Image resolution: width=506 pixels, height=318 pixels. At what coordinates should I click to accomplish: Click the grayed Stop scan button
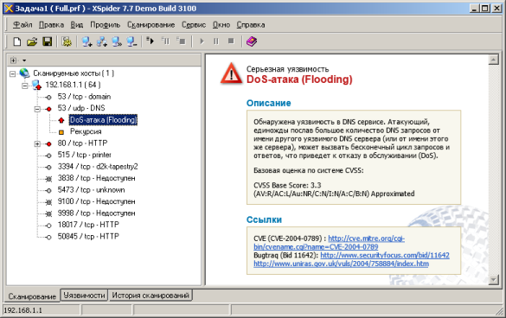pyautogui.click(x=231, y=41)
